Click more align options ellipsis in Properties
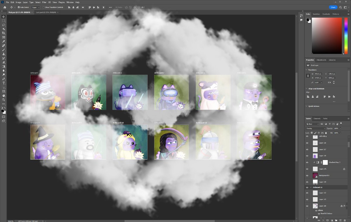This screenshot has height=222, width=351. click(x=334, y=102)
